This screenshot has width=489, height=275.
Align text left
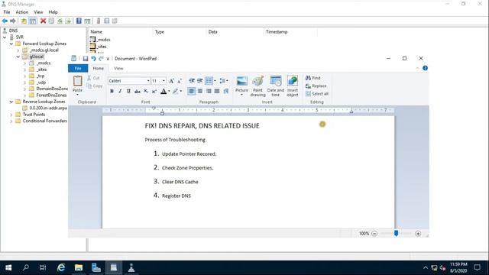pos(192,91)
